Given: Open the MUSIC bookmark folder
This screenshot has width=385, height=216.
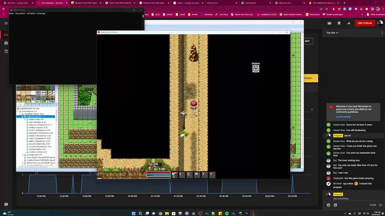Looking at the screenshot, I should click(x=168, y=14).
